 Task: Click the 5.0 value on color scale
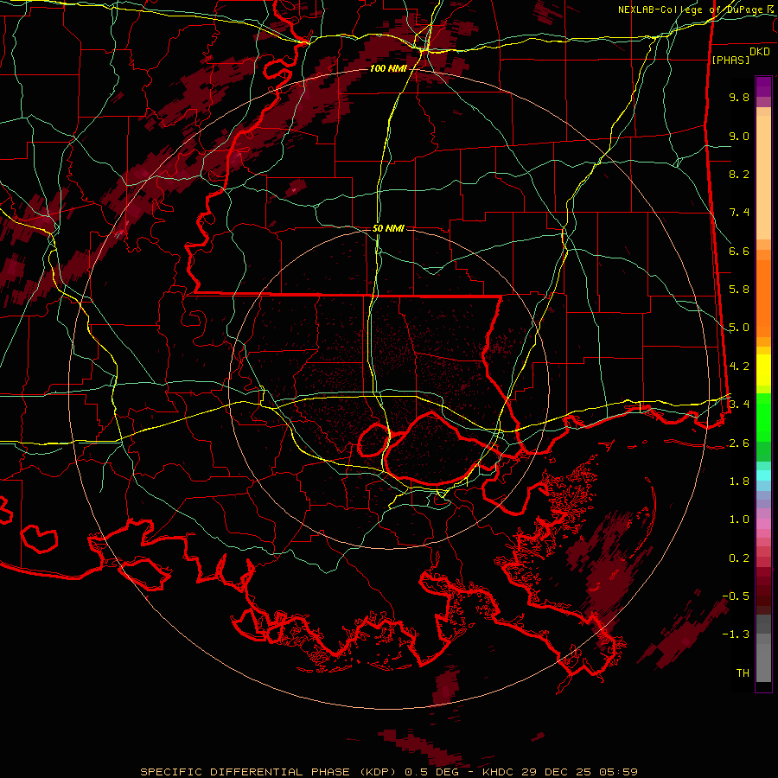click(739, 328)
